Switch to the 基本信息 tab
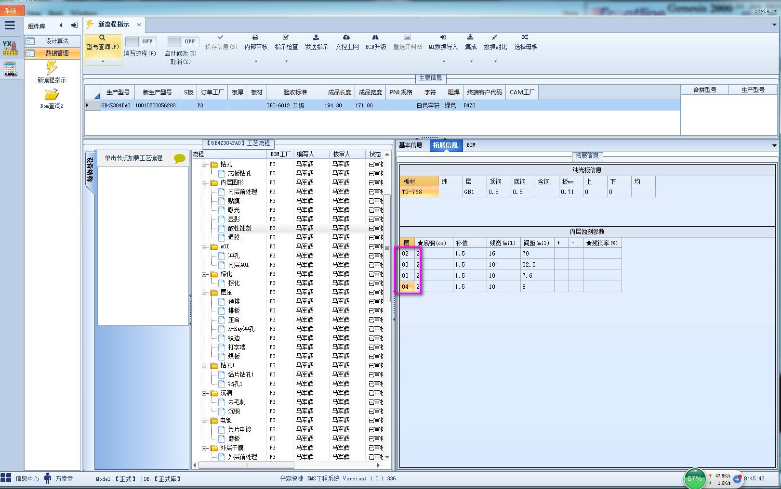The width and height of the screenshot is (781, 489). coord(410,145)
